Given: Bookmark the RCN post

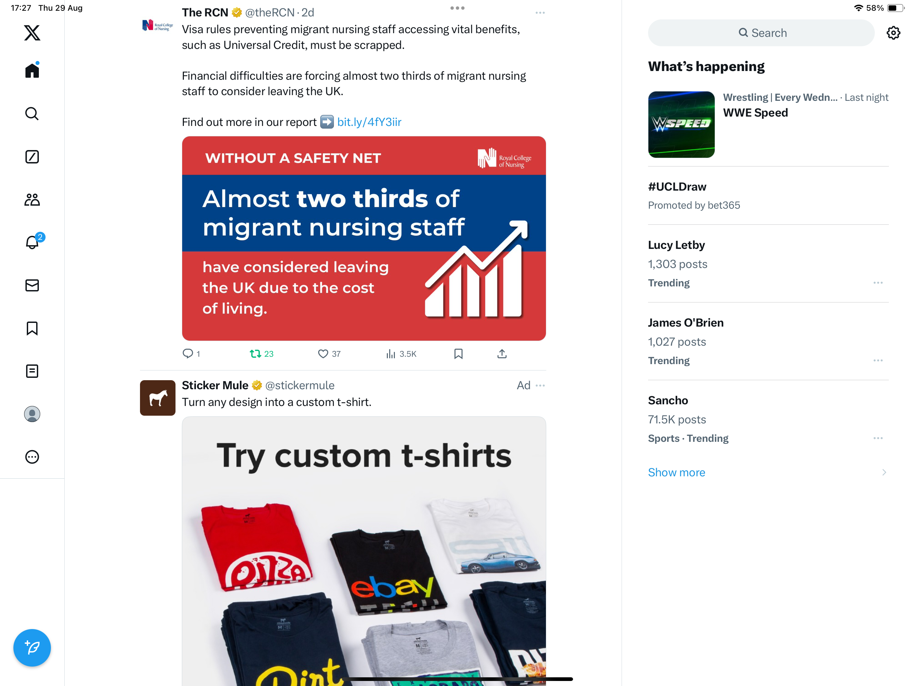Looking at the screenshot, I should (x=458, y=354).
